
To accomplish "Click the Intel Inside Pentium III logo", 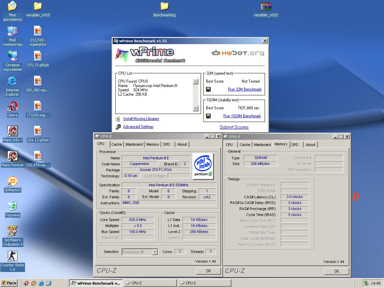I will pos(203,166).
